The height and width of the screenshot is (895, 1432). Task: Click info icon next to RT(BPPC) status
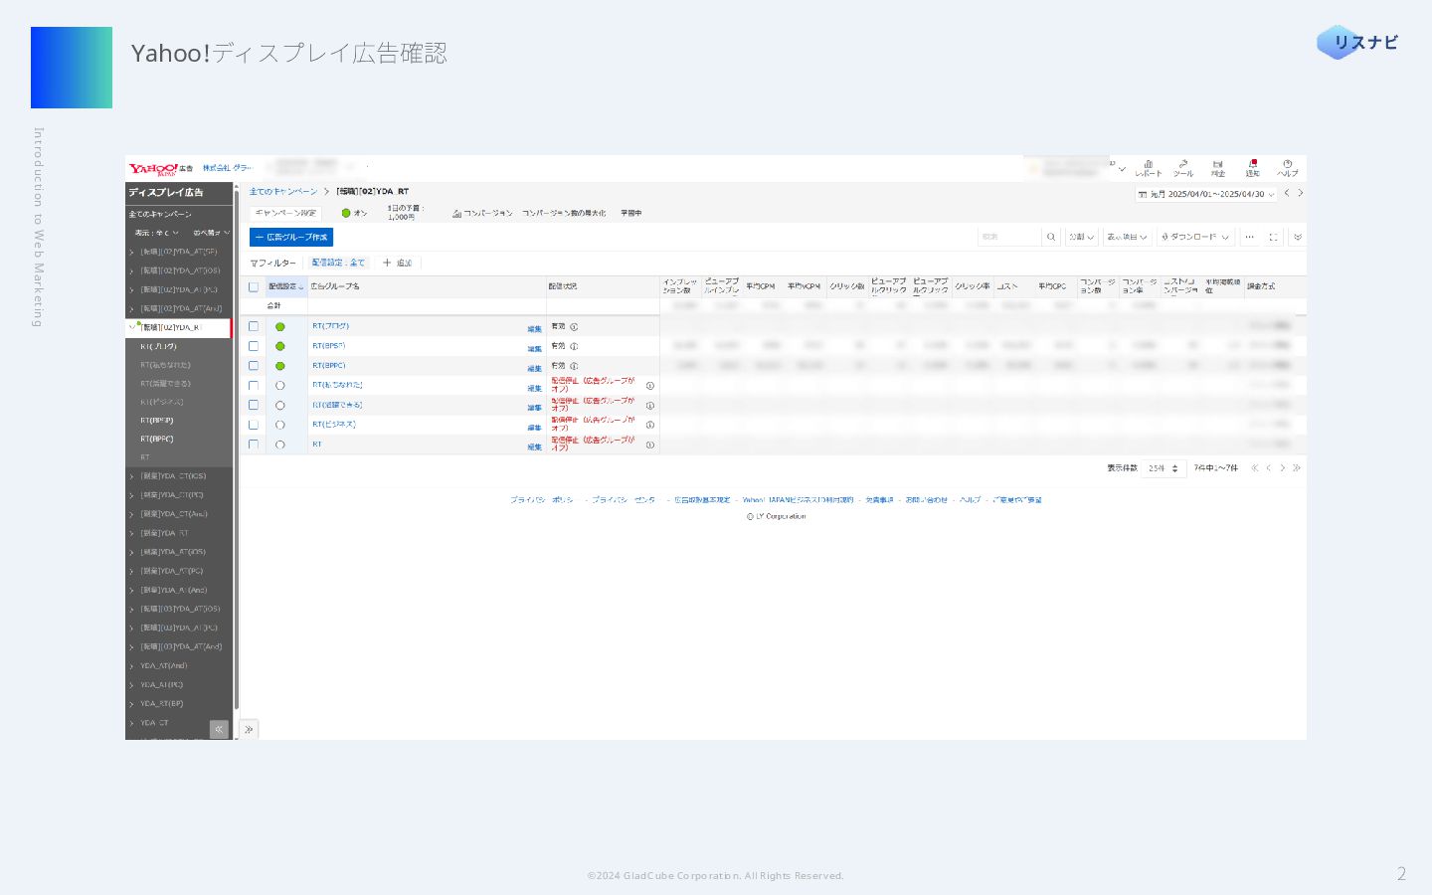[x=574, y=366]
